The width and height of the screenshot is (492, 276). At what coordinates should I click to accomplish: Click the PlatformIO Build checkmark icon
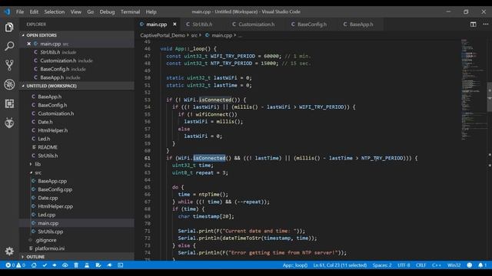coord(45,265)
